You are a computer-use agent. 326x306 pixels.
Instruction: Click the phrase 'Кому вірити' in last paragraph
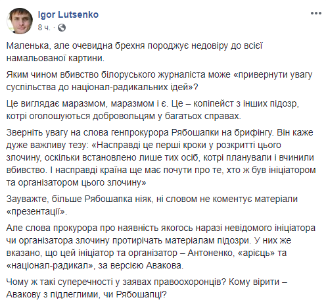(x=254, y=282)
